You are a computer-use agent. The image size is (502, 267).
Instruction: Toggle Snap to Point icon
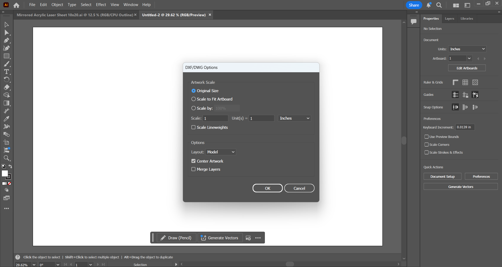455,107
